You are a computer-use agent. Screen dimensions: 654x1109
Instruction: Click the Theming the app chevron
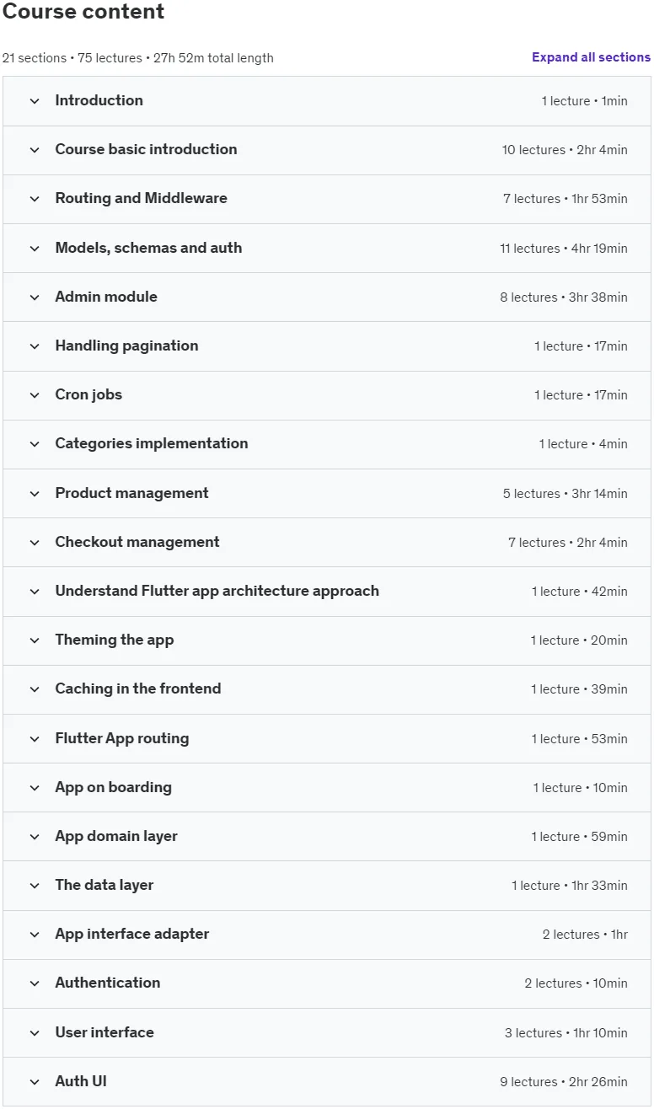coord(35,640)
